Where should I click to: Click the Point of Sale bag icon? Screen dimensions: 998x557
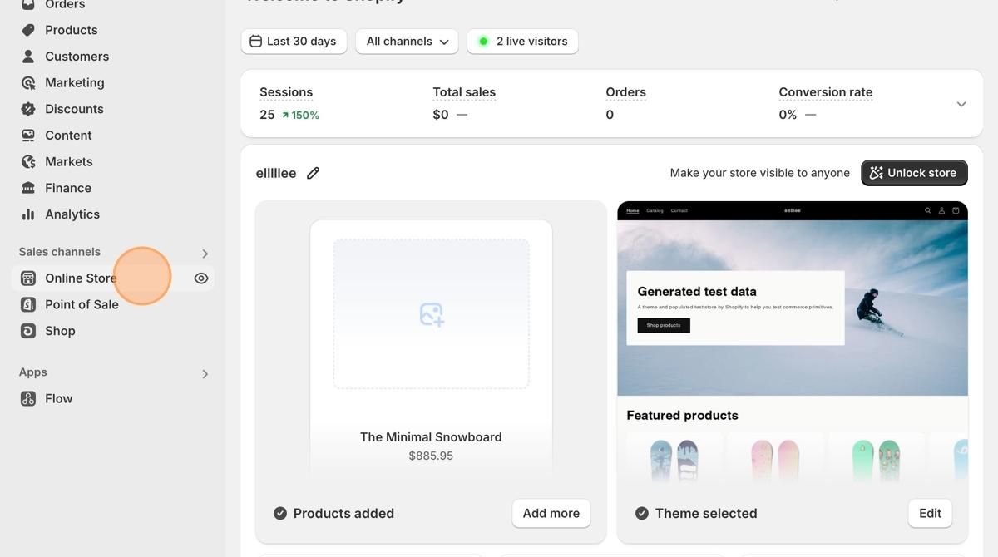(x=28, y=304)
